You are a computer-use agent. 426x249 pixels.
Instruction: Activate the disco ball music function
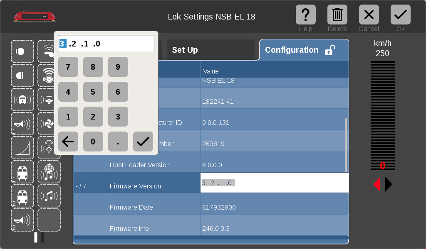pyautogui.click(x=49, y=172)
